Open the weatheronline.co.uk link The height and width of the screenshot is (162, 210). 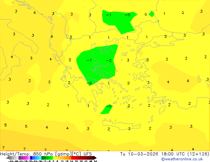click(x=182, y=159)
